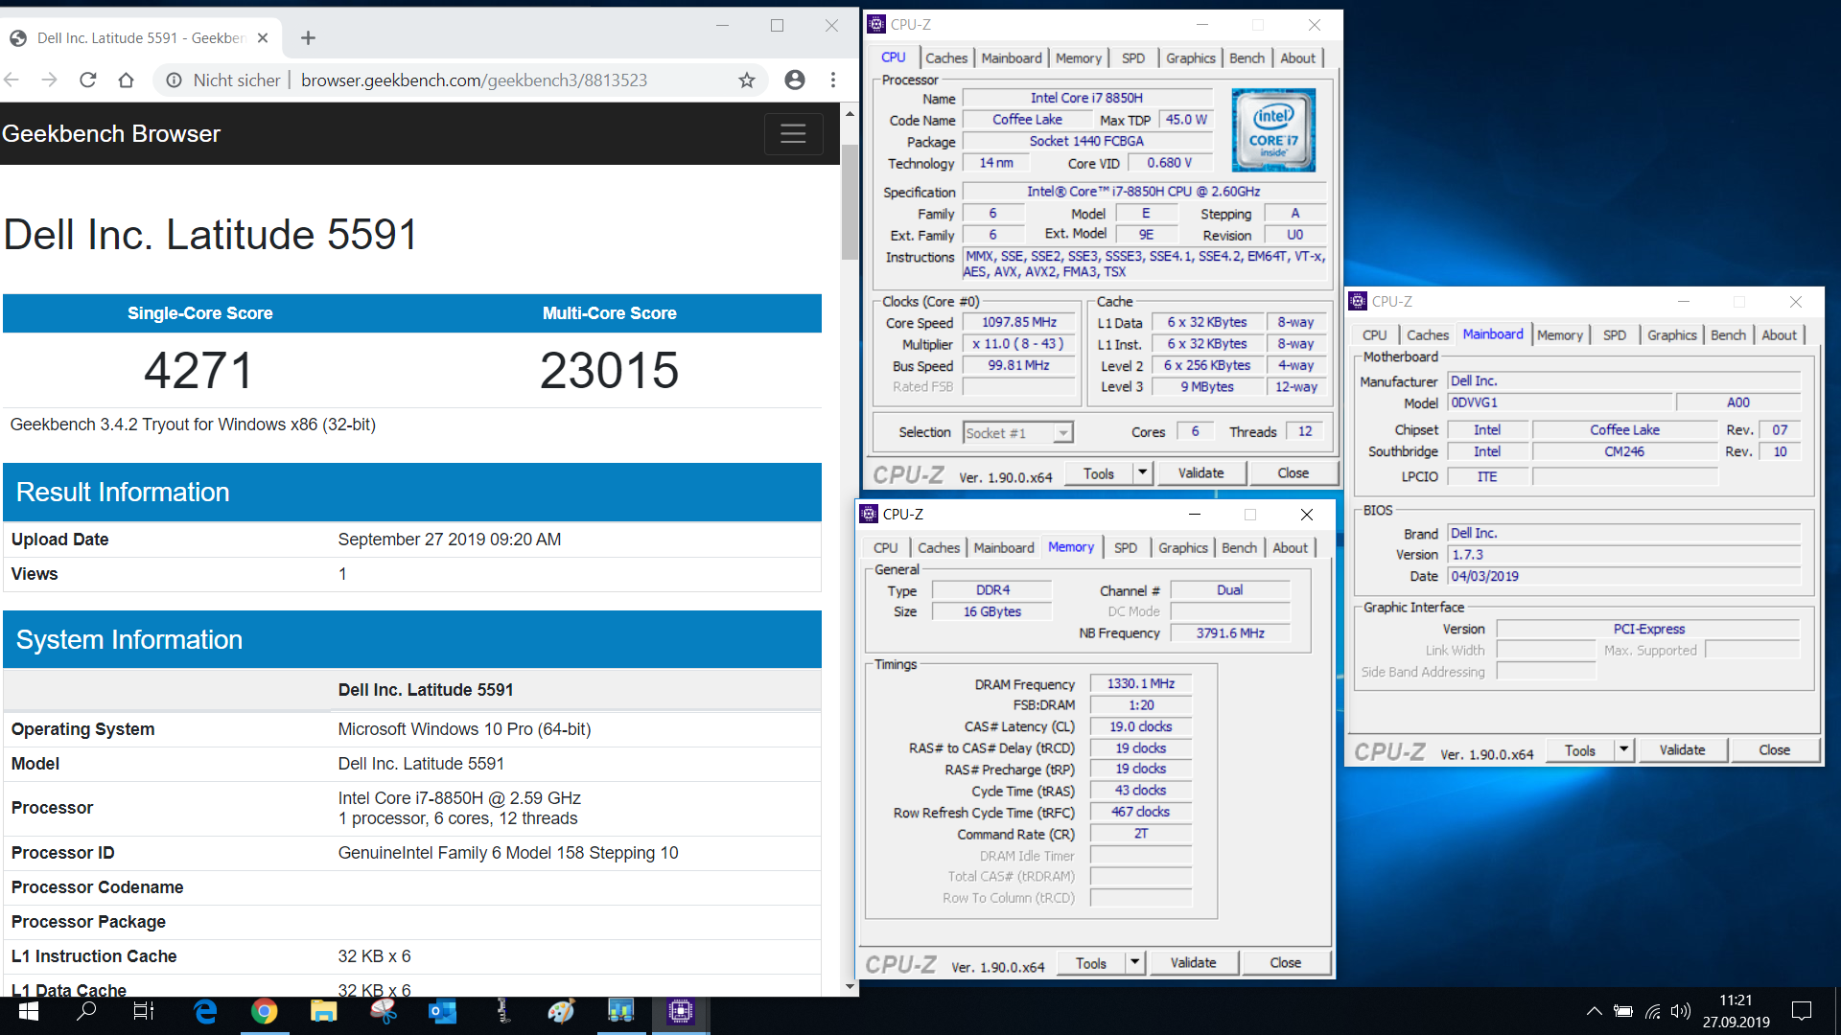Viewport: 1841px width, 1035px height.
Task: Click the memory Size value 16 GBytes
Action: 992,611
